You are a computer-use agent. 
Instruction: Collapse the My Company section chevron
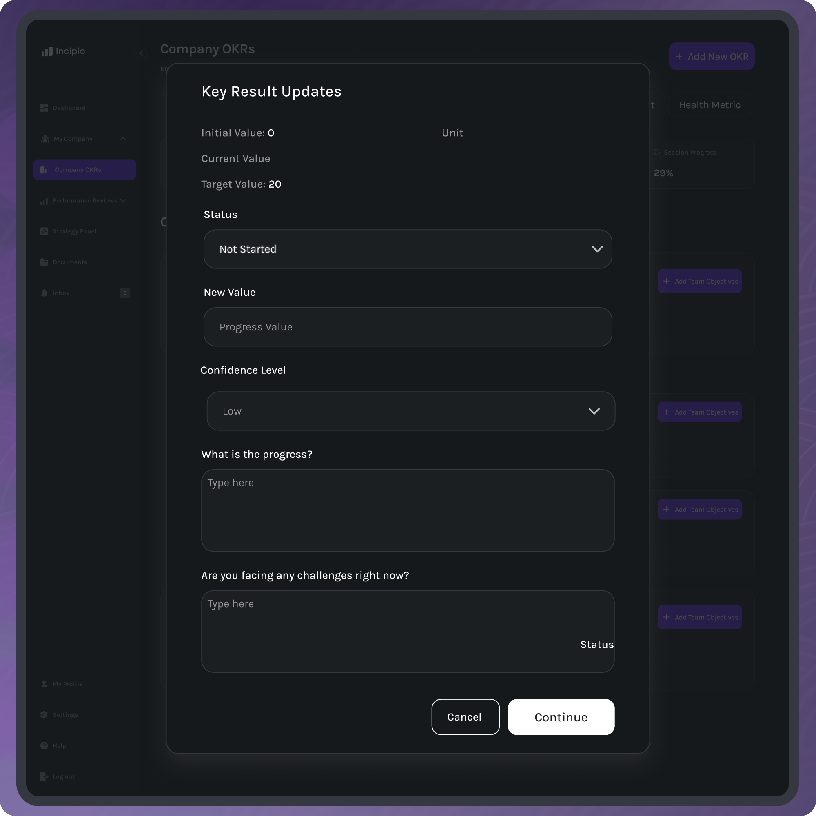coord(123,139)
